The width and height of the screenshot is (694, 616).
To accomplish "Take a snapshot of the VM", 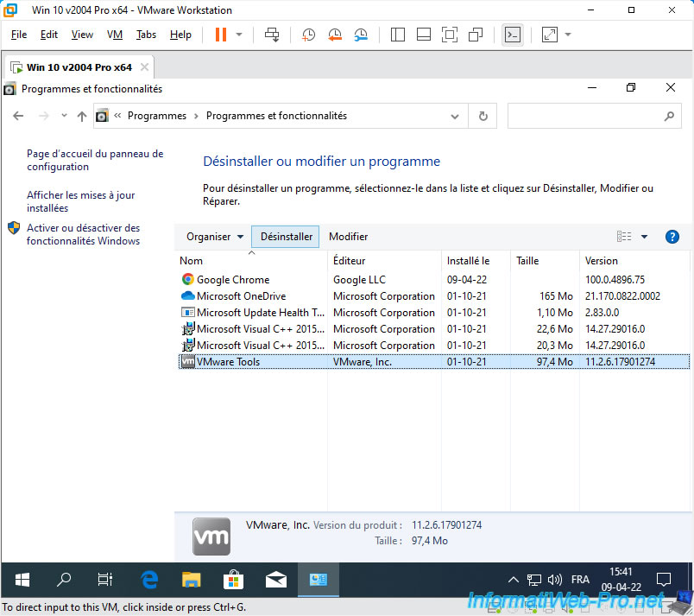I will 308,35.
